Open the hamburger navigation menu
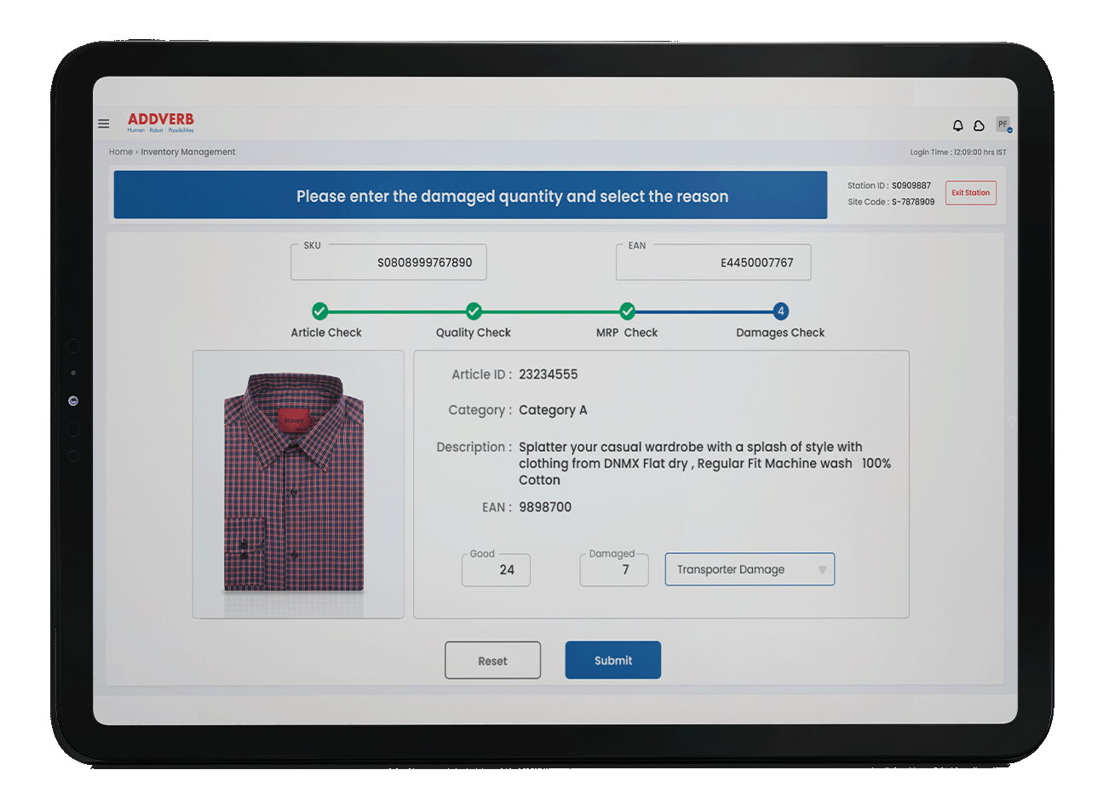 click(103, 123)
